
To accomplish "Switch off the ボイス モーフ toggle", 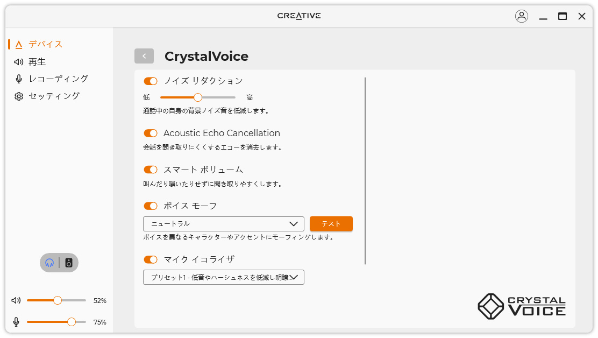I will point(151,206).
